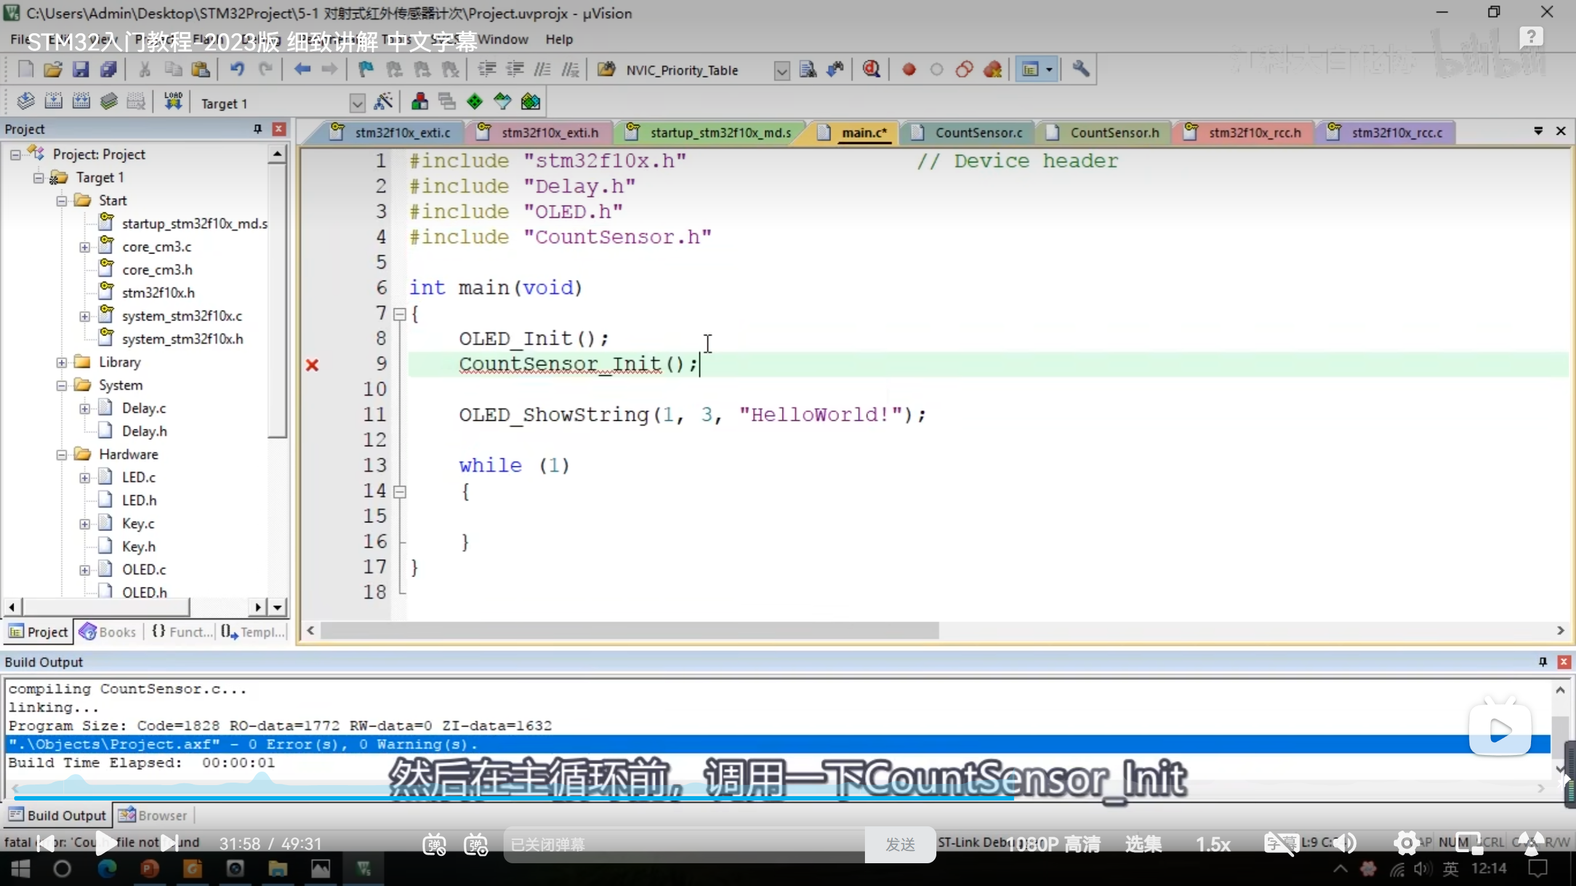Viewport: 1576px width, 886px height.
Task: Click the LOAD download to flash icon
Action: click(x=173, y=102)
